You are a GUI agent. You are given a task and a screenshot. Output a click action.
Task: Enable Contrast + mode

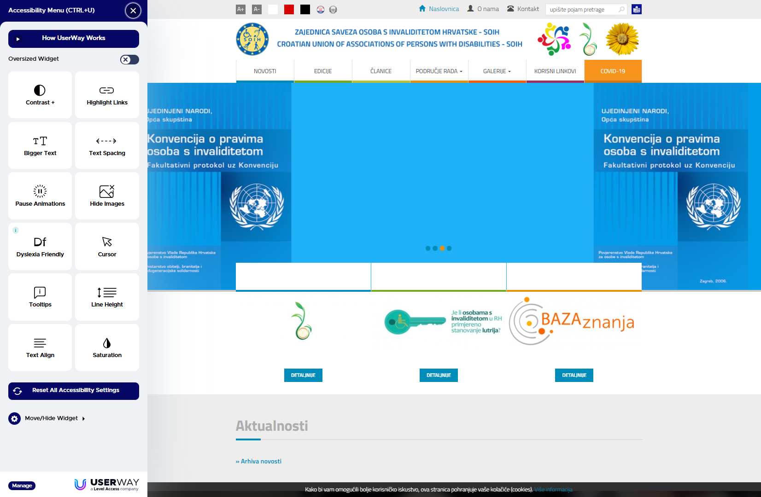(40, 95)
